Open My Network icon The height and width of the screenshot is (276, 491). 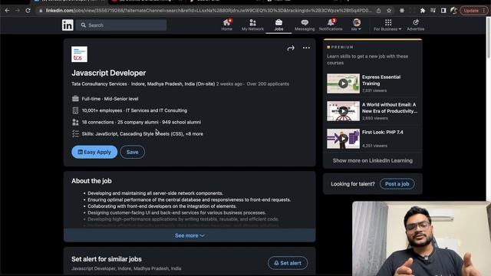252,25
